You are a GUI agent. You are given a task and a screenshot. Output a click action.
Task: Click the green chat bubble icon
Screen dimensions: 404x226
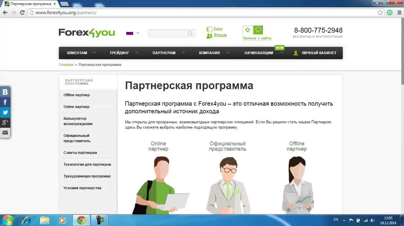coord(258,30)
